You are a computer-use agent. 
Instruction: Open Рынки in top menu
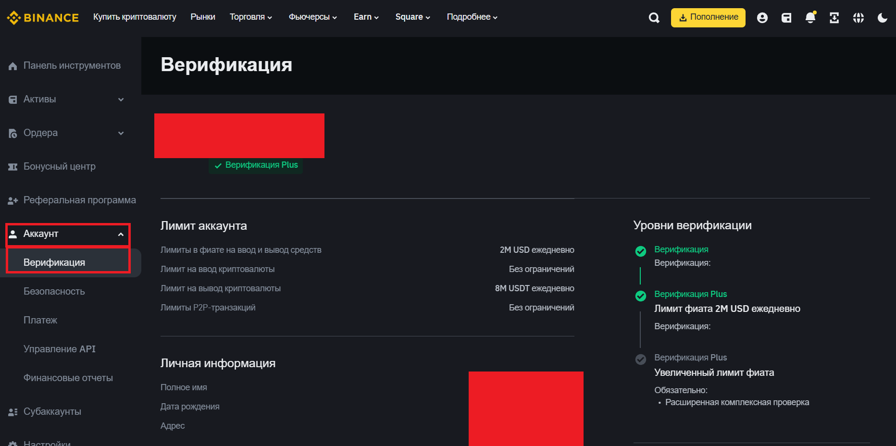[x=203, y=17]
